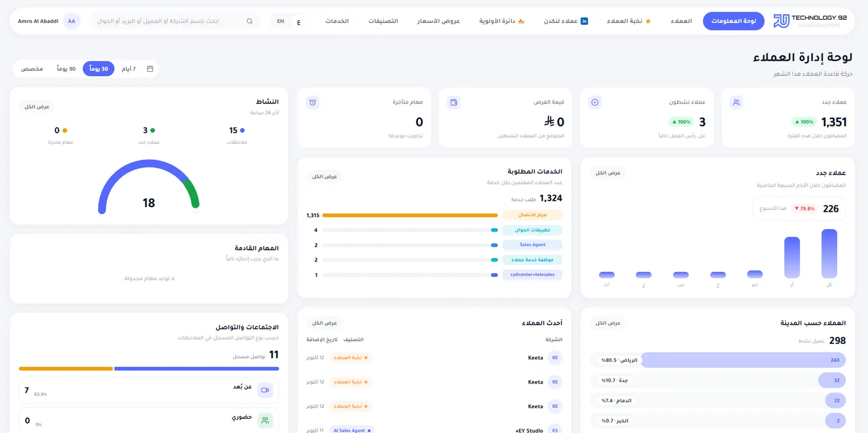Screen dimensions: 868x433
Task: Click the 15 ملاحظات activity stat
Action: pyautogui.click(x=237, y=135)
